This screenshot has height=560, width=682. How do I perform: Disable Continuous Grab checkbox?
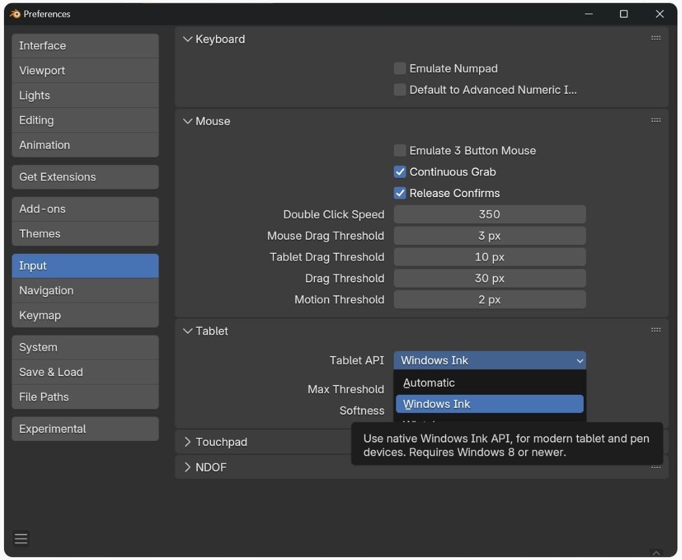tap(400, 172)
